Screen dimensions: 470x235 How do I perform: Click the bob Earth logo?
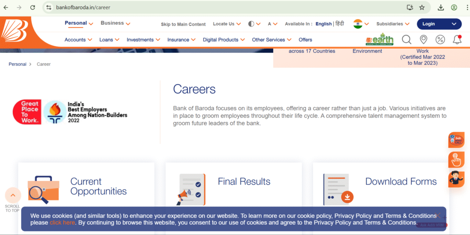click(380, 39)
